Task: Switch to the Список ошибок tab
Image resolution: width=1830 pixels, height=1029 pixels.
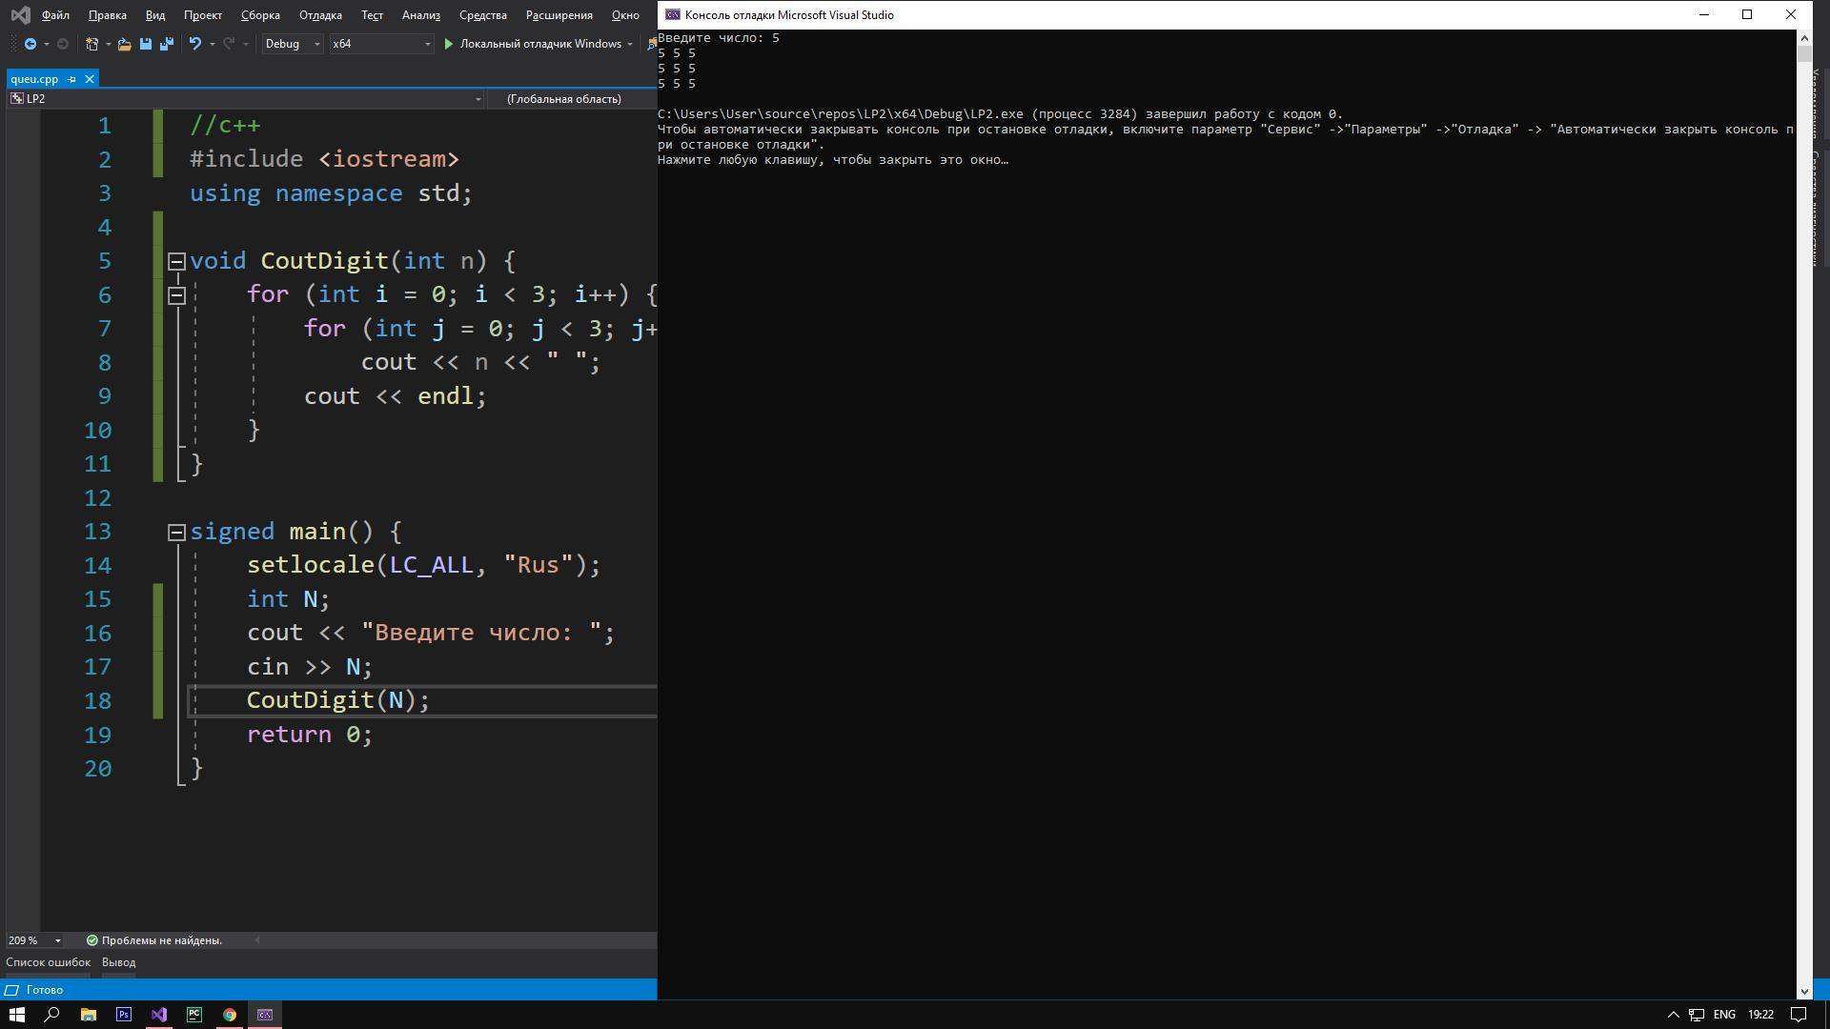Action: click(x=48, y=962)
